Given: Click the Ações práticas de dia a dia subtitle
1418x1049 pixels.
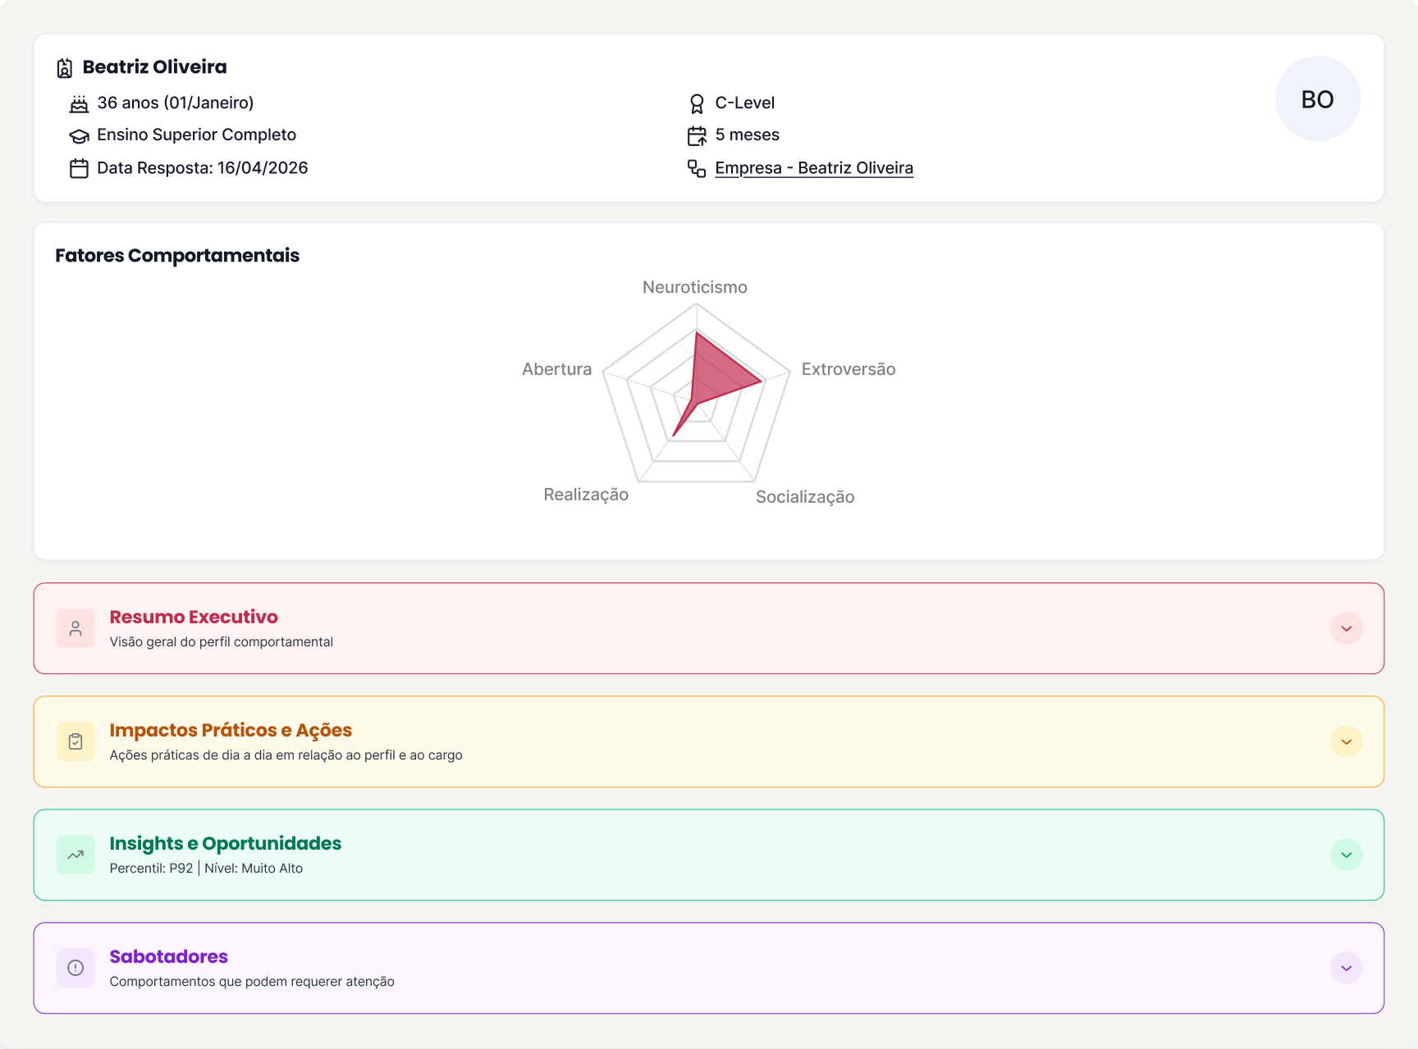Looking at the screenshot, I should click(x=286, y=755).
